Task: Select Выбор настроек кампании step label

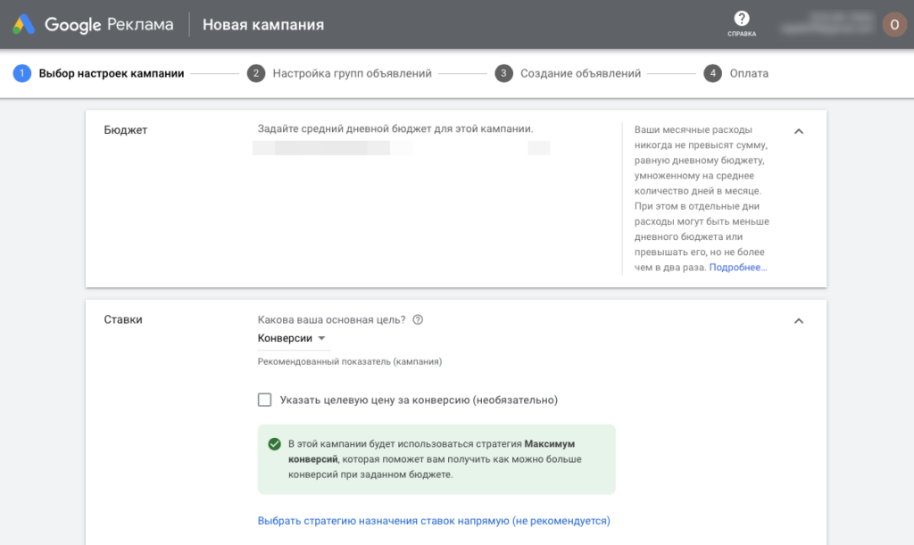Action: pyautogui.click(x=112, y=73)
